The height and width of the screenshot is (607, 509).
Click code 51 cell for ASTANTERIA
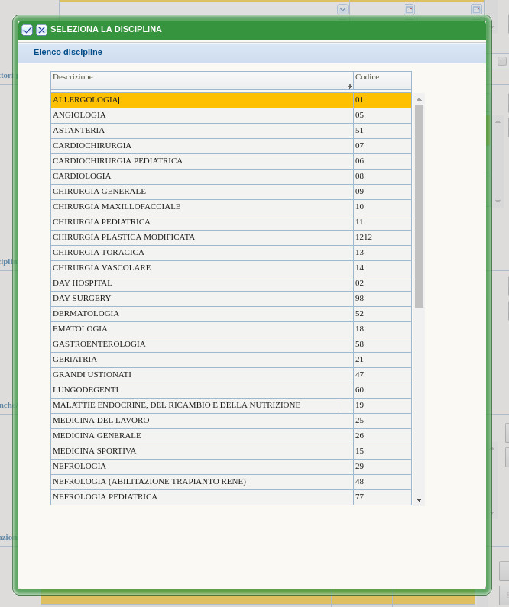pyautogui.click(x=382, y=131)
